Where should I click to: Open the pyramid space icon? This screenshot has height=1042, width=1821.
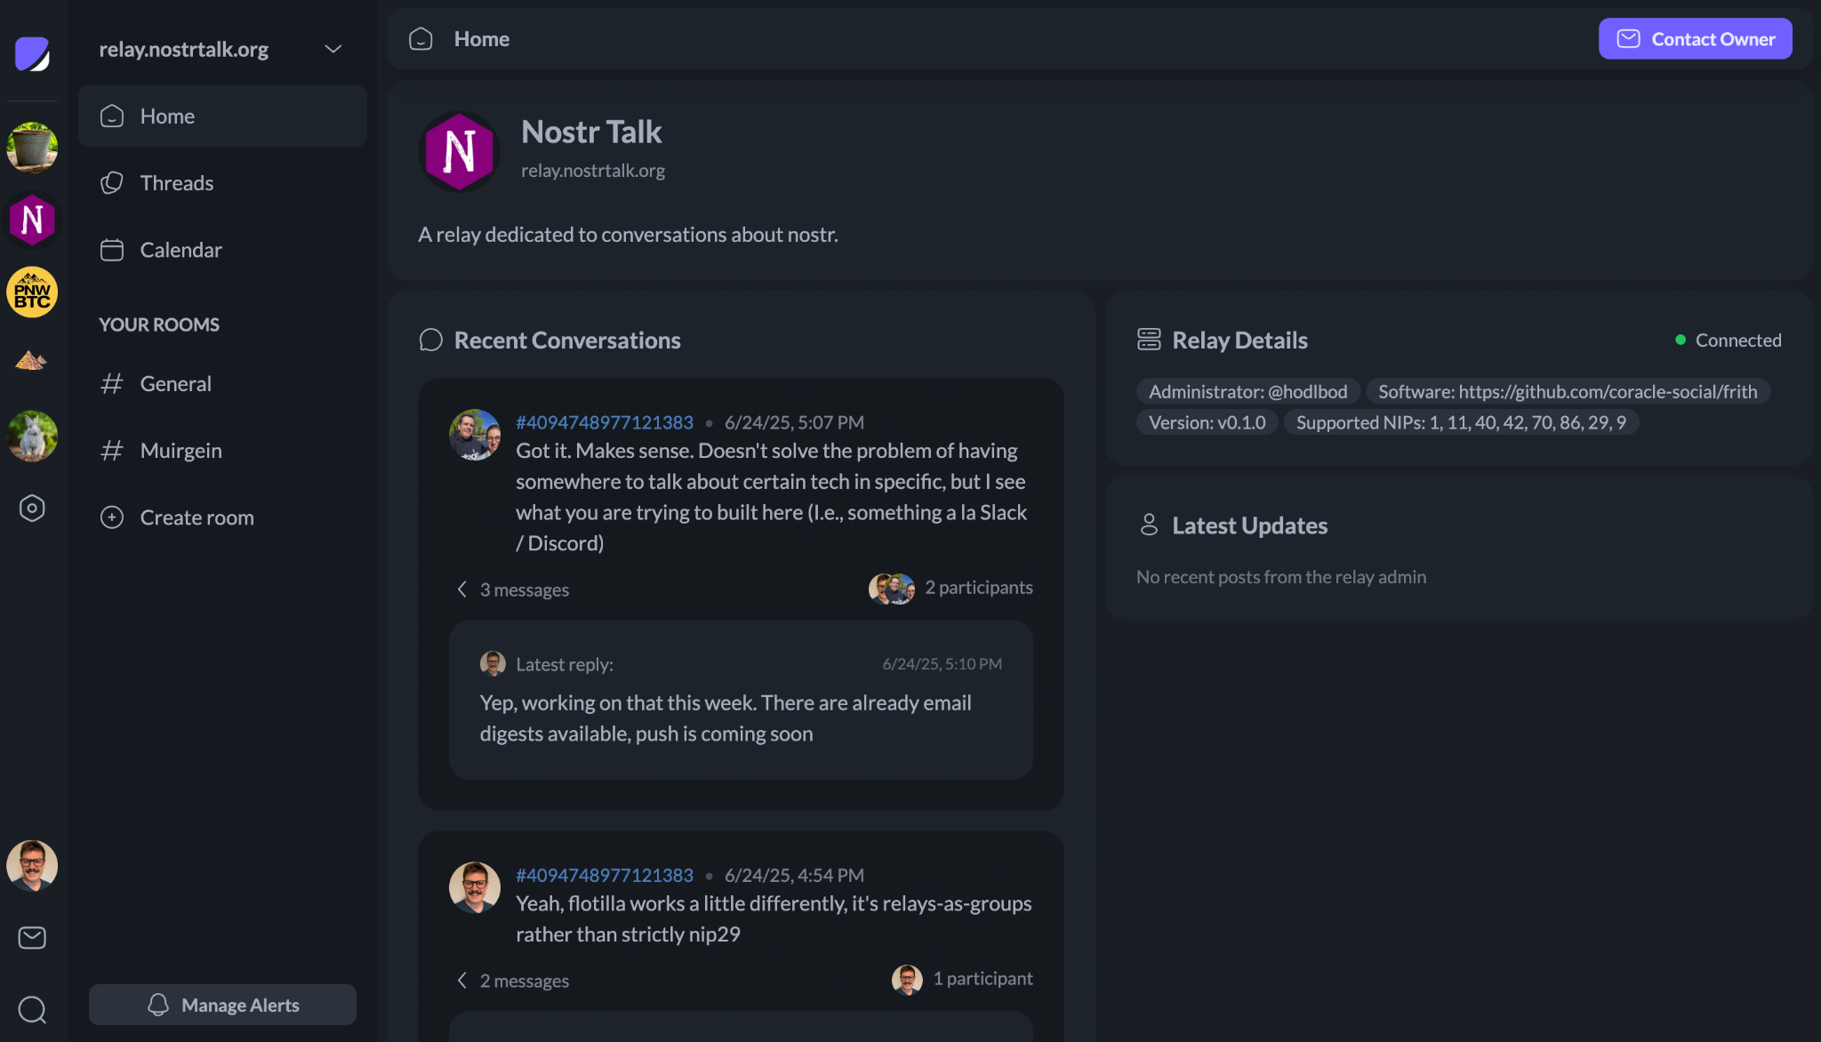tap(32, 361)
